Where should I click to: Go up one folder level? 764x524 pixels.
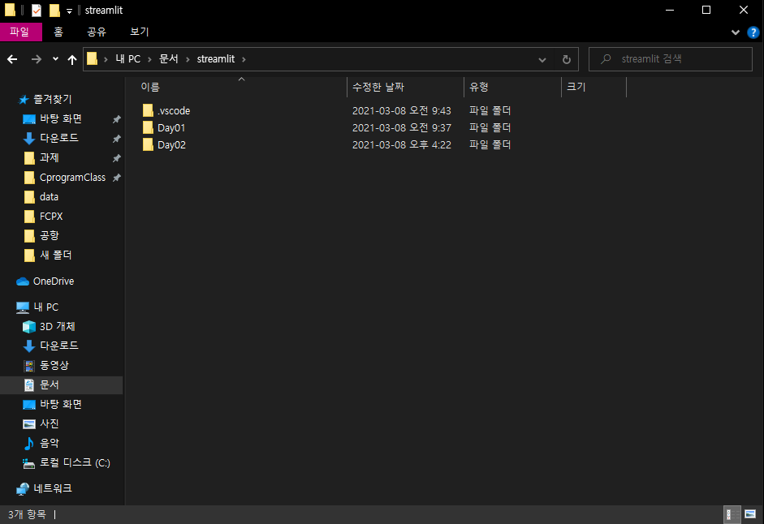[72, 59]
